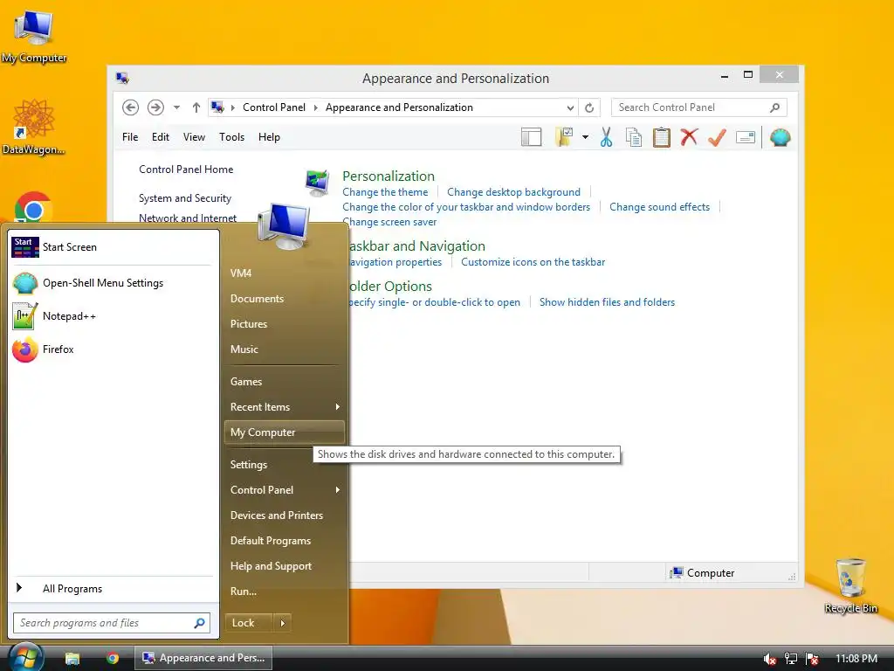
Task: Open Start Screen from Start menu
Action: point(113,247)
